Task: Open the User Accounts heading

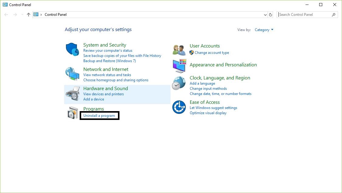Action: point(205,46)
